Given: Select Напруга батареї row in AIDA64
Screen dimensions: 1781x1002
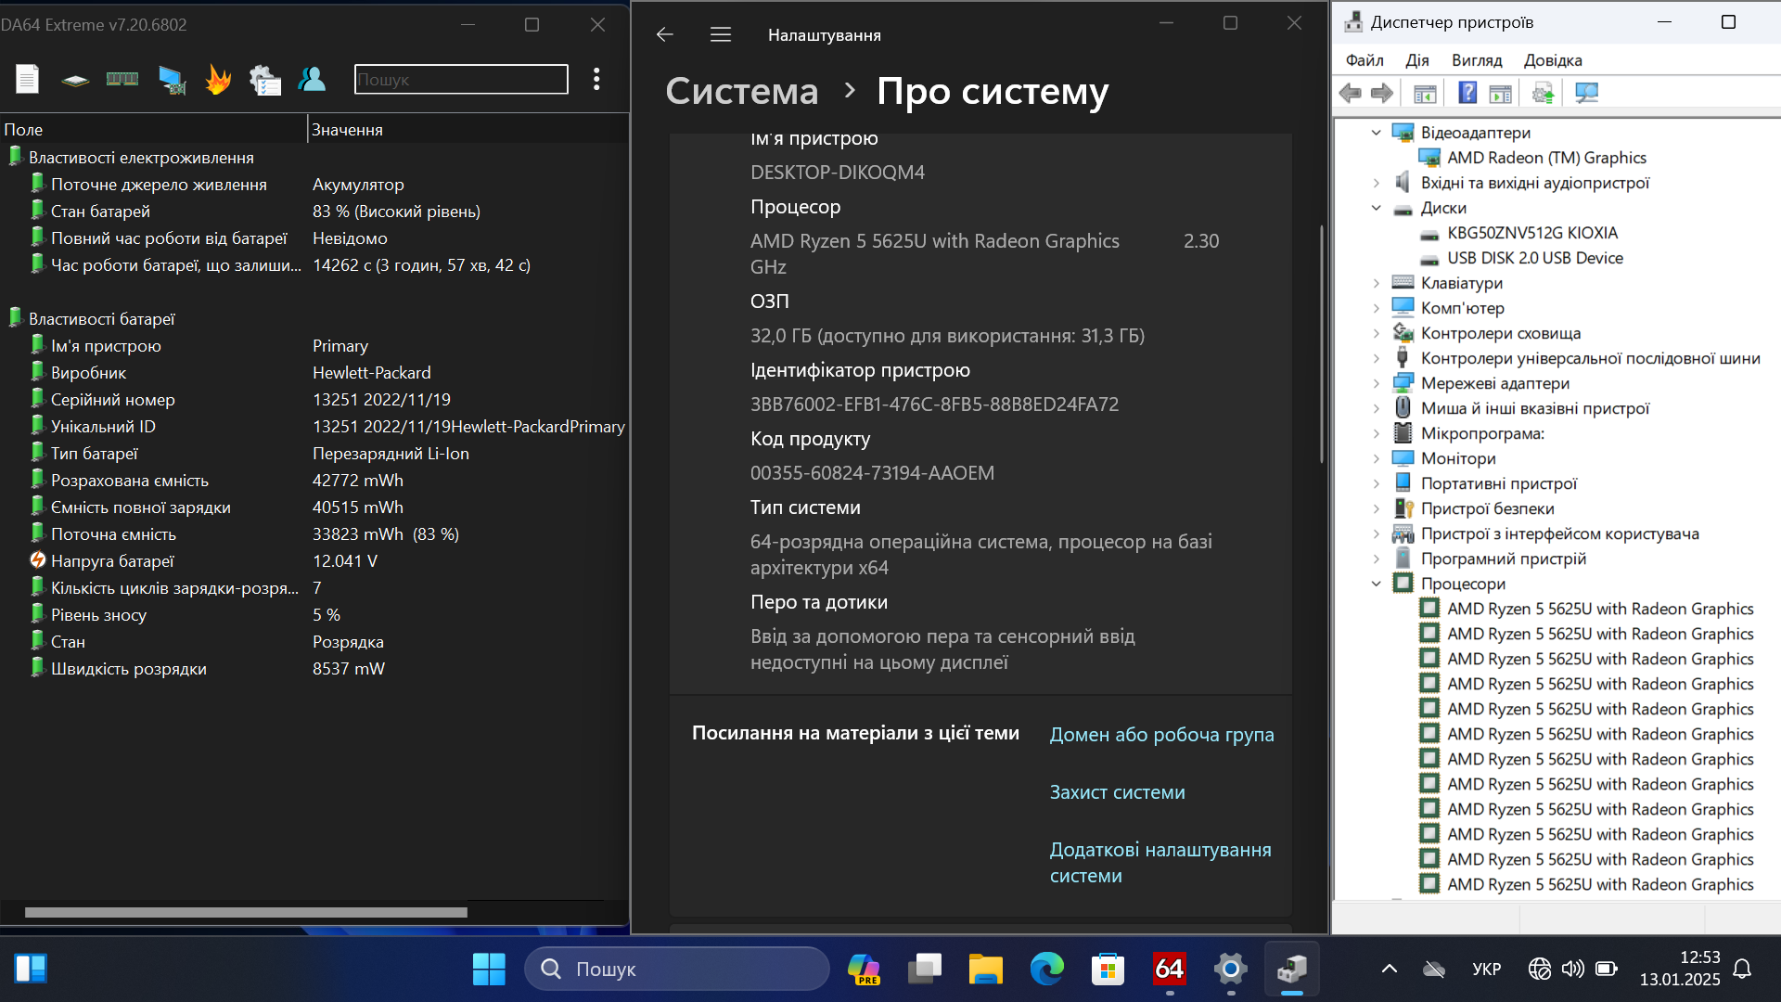Looking at the screenshot, I should [314, 561].
